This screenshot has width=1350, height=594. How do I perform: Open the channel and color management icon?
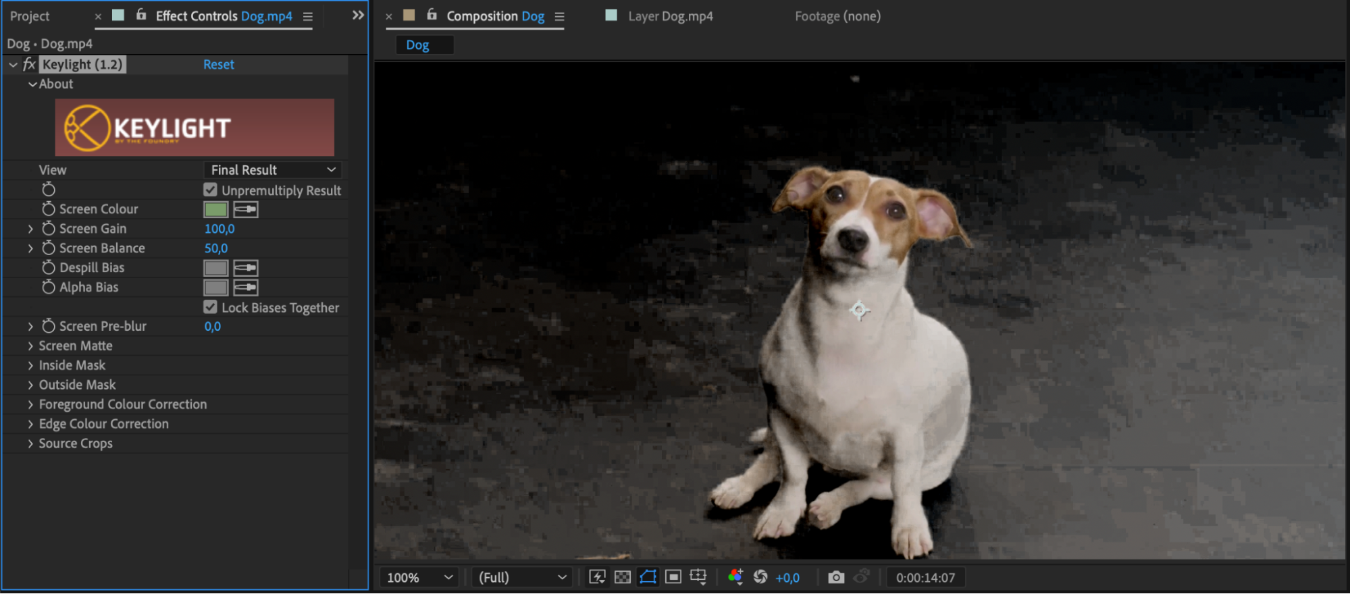pyautogui.click(x=735, y=577)
